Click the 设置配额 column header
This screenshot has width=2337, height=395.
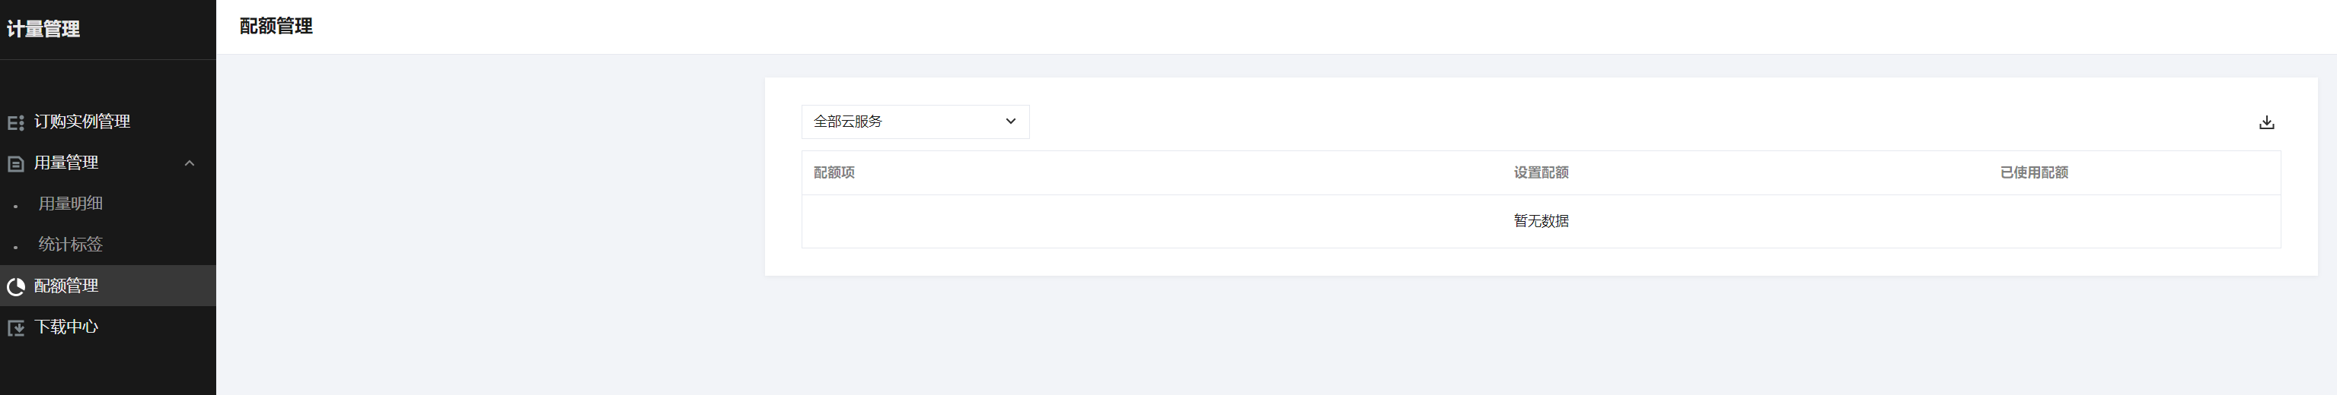point(1541,173)
